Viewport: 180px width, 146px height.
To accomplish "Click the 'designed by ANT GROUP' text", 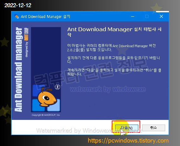I will pyautogui.click(x=27, y=42).
